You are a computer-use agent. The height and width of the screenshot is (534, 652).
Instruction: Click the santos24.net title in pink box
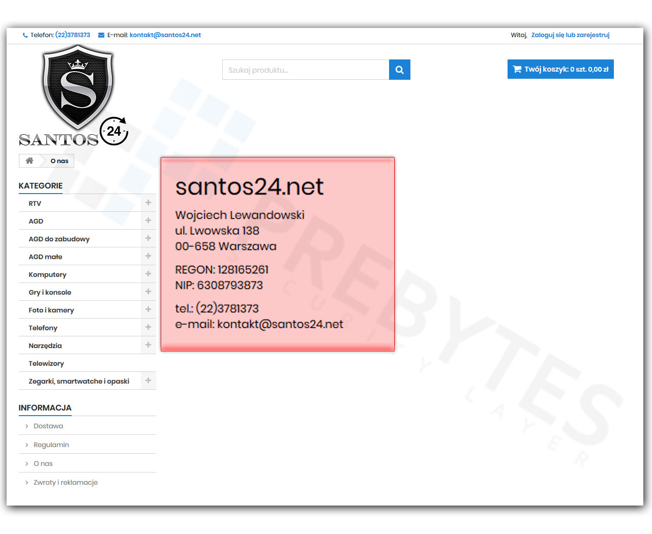pos(249,186)
